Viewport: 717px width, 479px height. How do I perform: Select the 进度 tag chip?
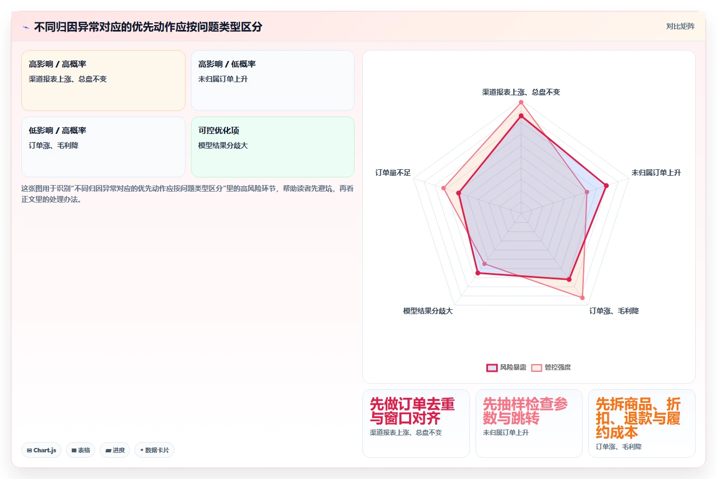115,450
